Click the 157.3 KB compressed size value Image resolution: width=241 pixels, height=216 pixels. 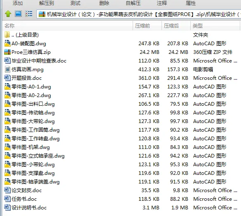(x=178, y=70)
